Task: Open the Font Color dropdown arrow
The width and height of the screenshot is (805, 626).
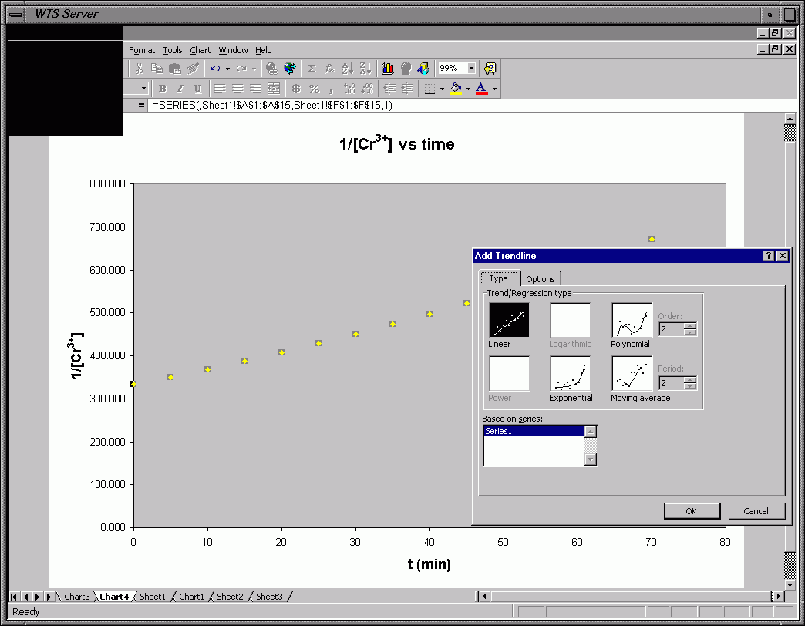Action: [494, 89]
